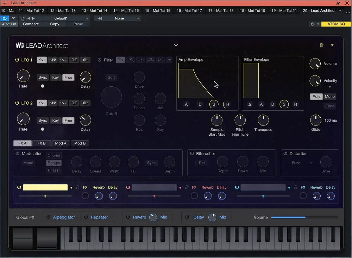352x258 pixels.
Task: Set LFO 2 mode to Key
Action: [56, 120]
